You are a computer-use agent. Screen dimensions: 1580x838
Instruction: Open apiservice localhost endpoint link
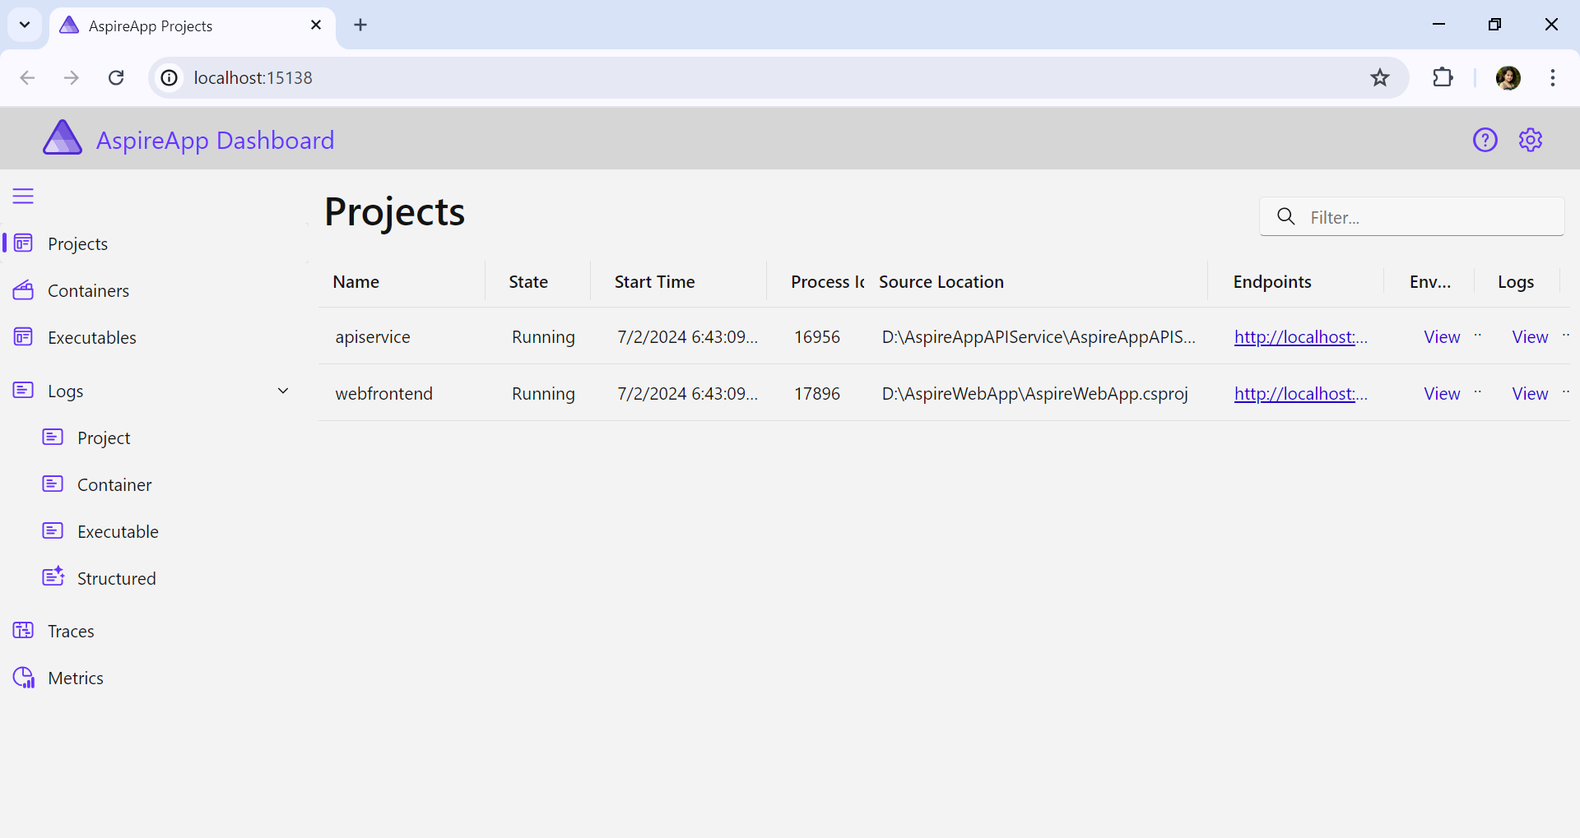pyautogui.click(x=1299, y=337)
